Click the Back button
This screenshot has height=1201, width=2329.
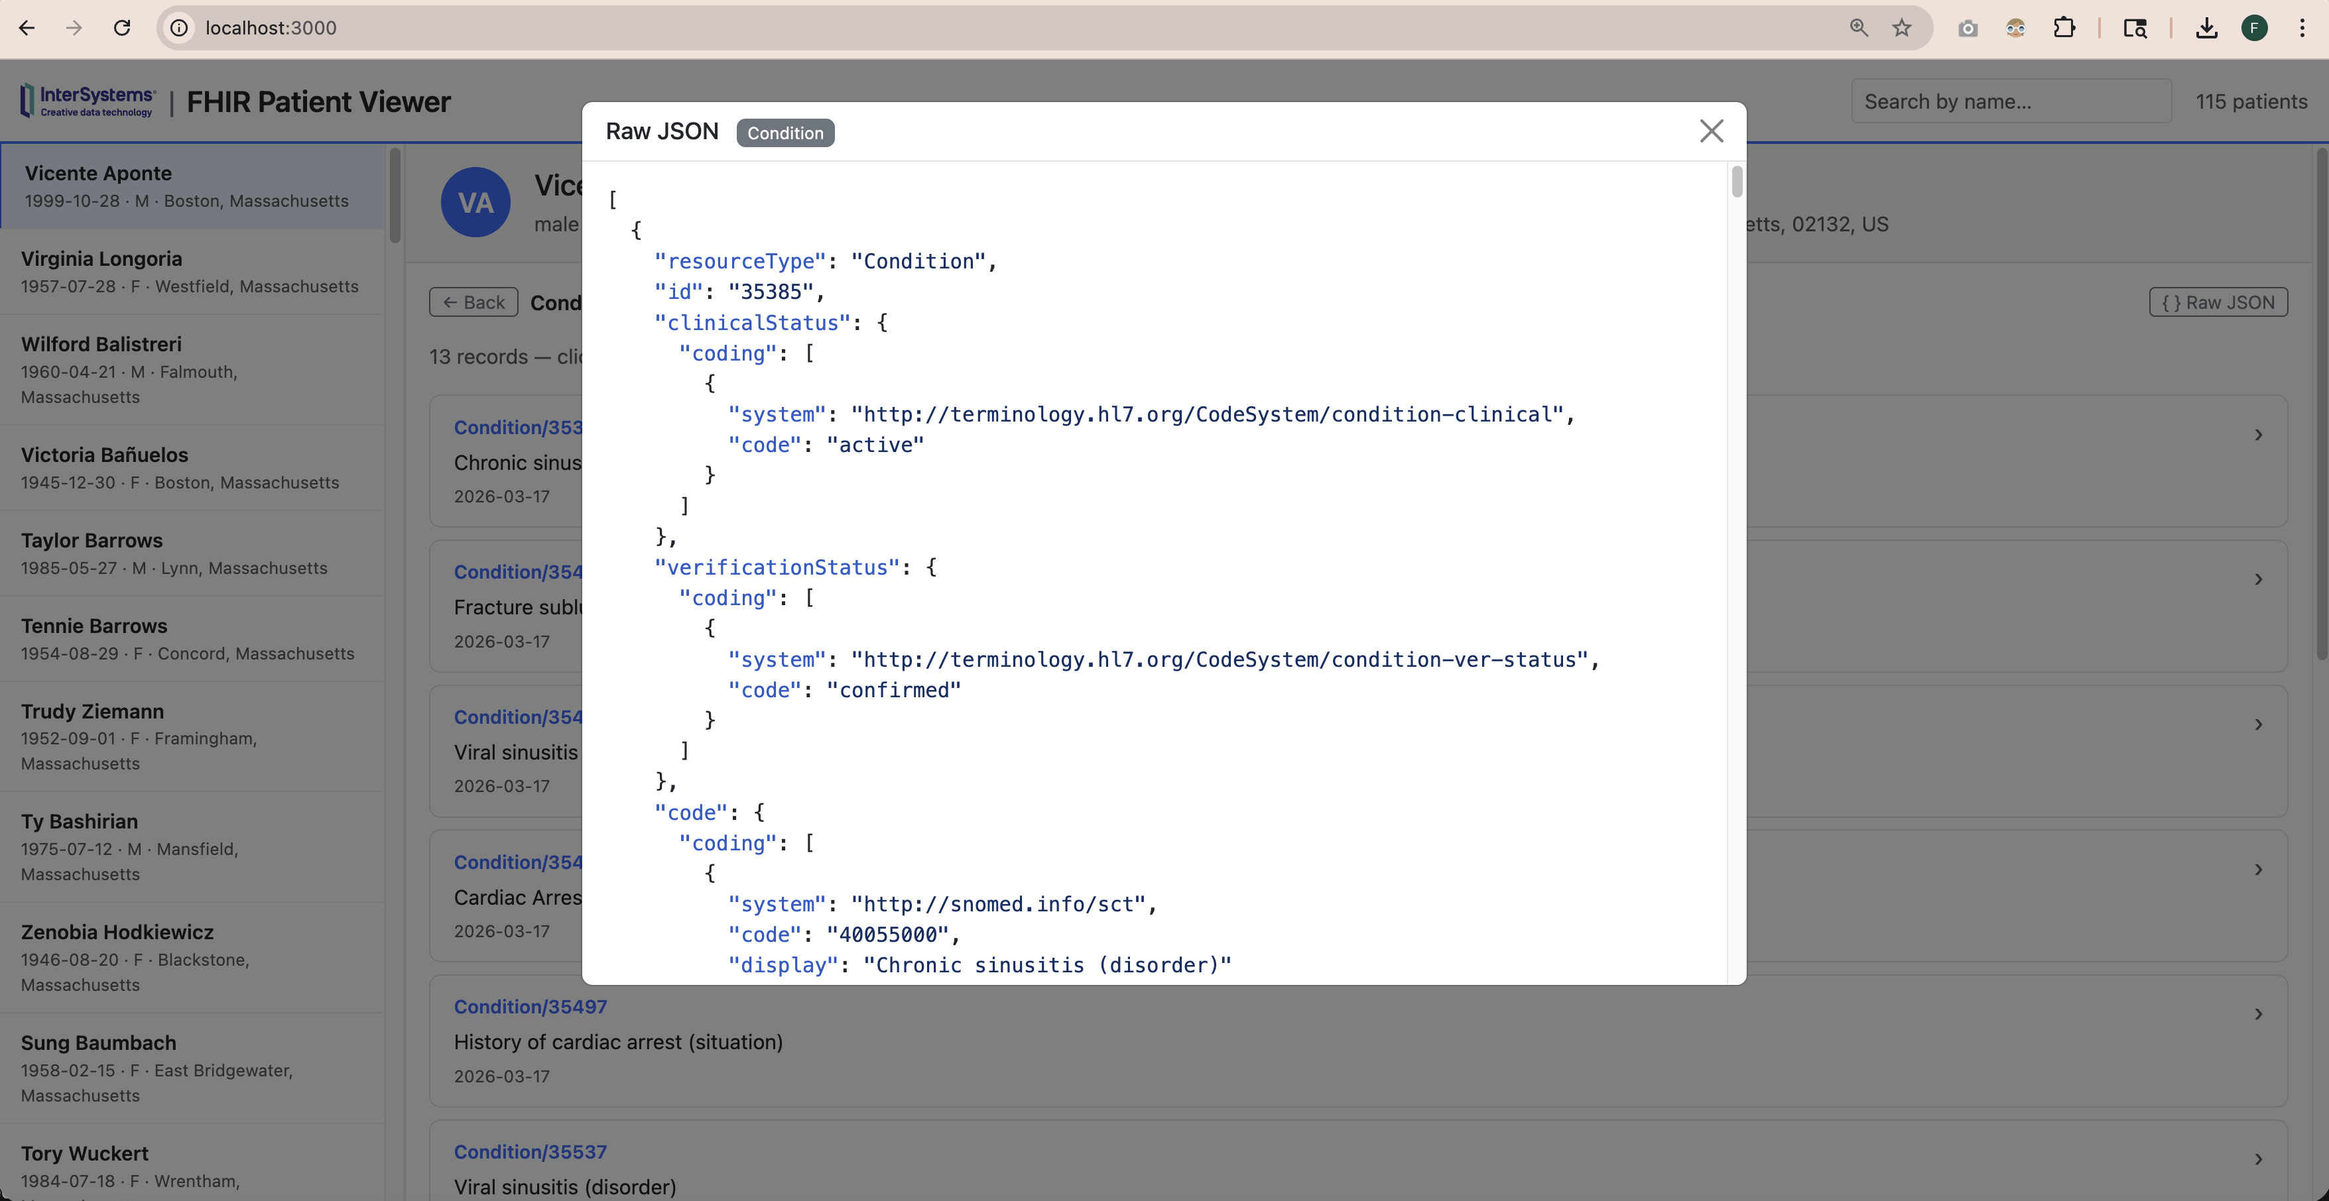click(473, 303)
